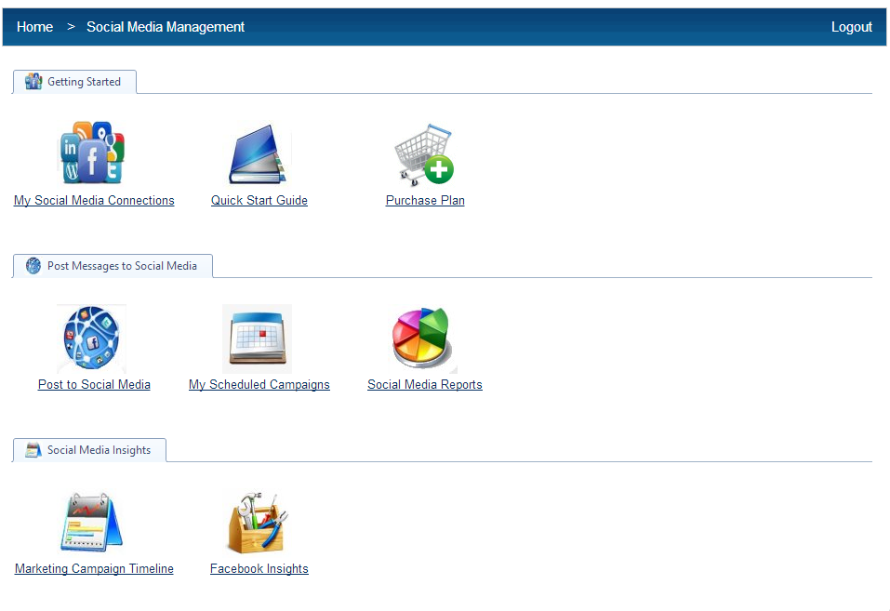Select the Post to Social Media globe icon
The image size is (890, 611).
pyautogui.click(x=92, y=339)
